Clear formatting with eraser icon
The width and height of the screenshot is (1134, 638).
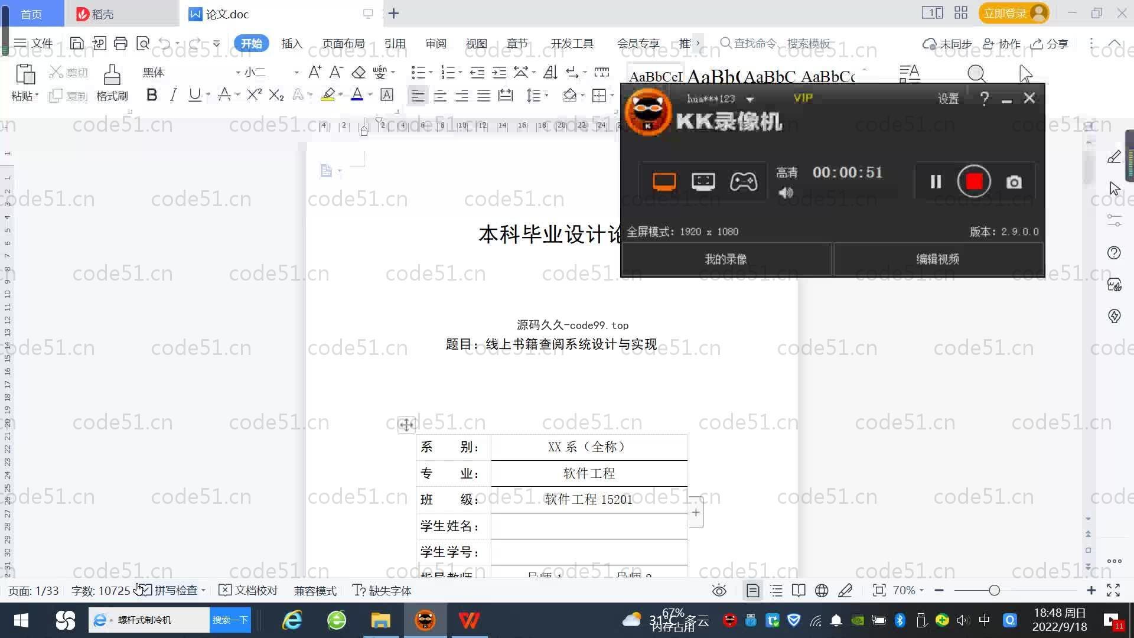359,72
